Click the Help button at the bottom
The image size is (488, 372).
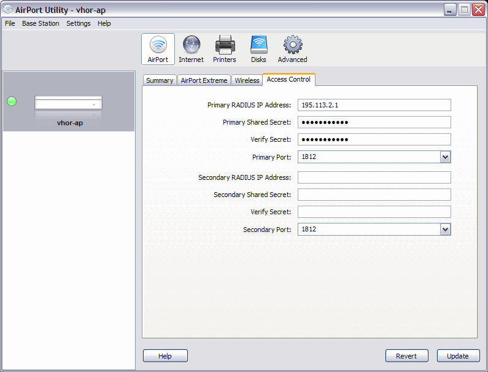pyautogui.click(x=165, y=356)
